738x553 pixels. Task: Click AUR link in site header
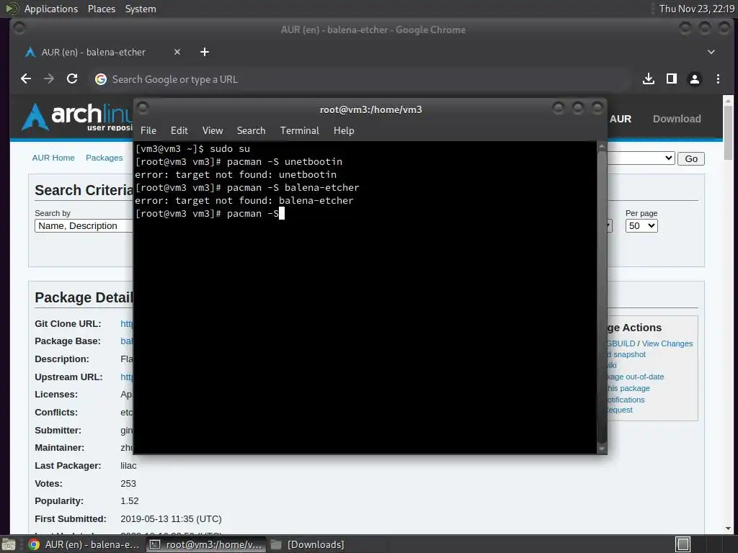(x=621, y=119)
